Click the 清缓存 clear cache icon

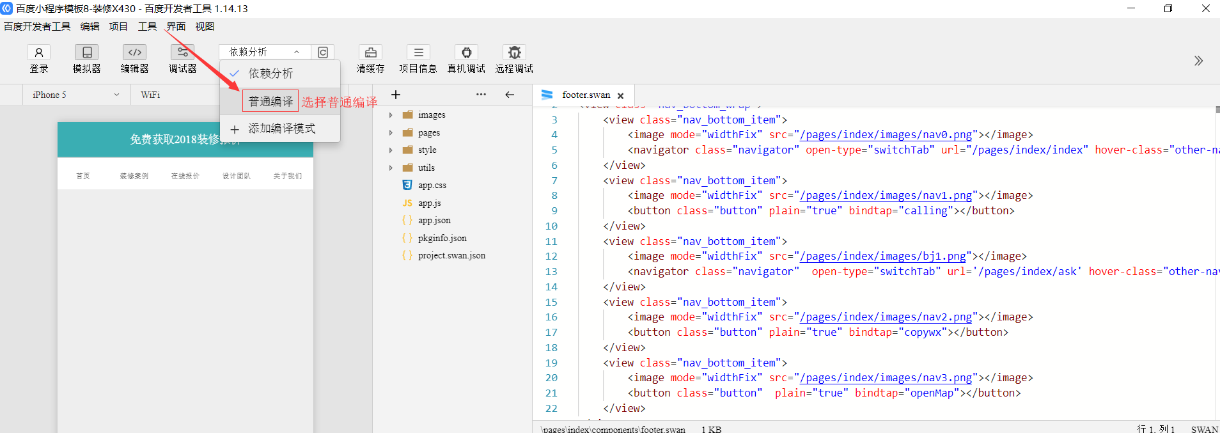pyautogui.click(x=370, y=52)
